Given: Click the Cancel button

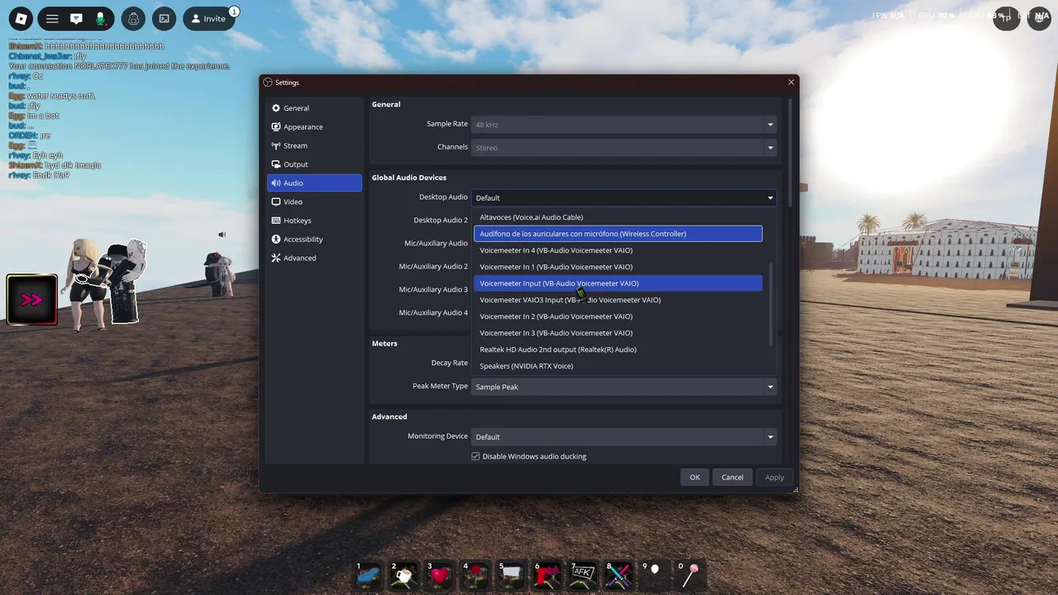Looking at the screenshot, I should point(732,477).
